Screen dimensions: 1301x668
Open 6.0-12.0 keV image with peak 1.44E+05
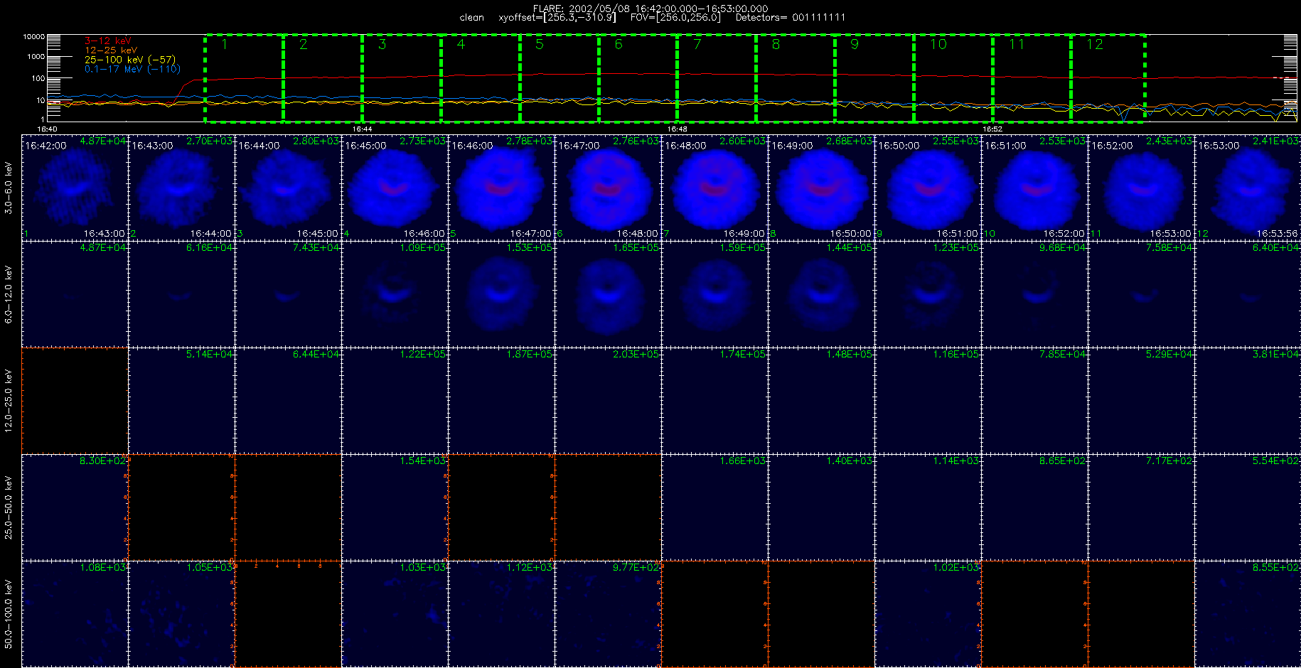pyautogui.click(x=821, y=294)
